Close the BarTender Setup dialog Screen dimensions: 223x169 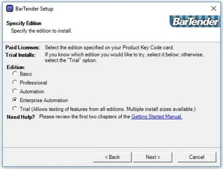[x=214, y=8]
